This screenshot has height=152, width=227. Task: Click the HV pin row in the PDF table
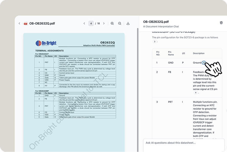point(75,86)
